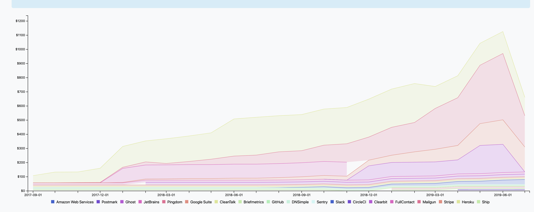Viewport: 534px width, 212px height.
Task: Select the Pingdom legend color square
Action: pos(164,202)
